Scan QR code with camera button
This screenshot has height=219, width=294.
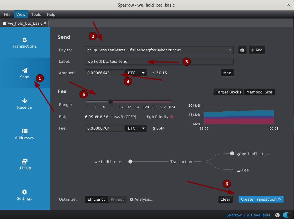click(x=242, y=50)
